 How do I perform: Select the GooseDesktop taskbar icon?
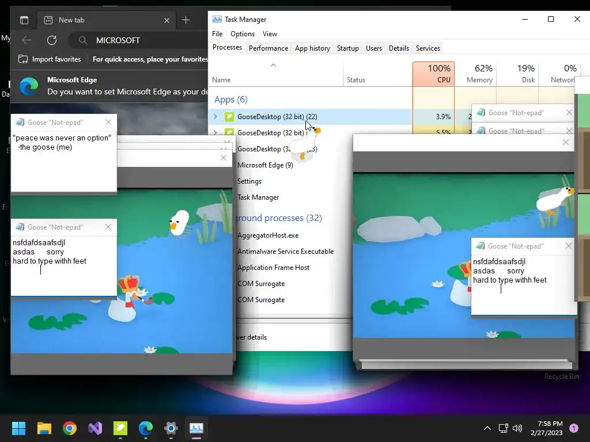(120, 428)
